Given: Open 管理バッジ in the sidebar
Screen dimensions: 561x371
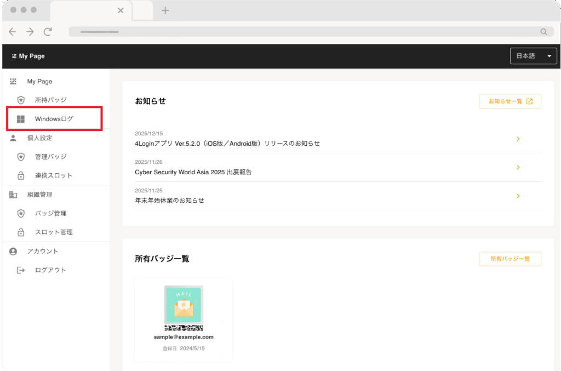Looking at the screenshot, I should (x=50, y=157).
